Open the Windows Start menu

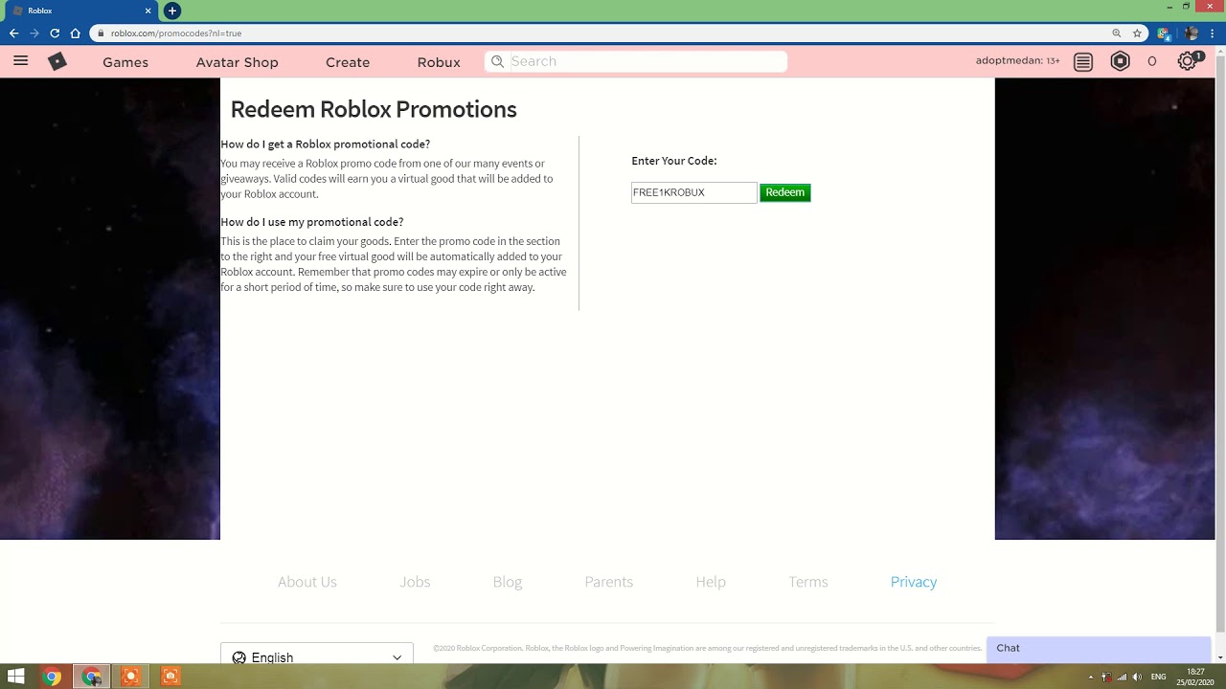[15, 677]
